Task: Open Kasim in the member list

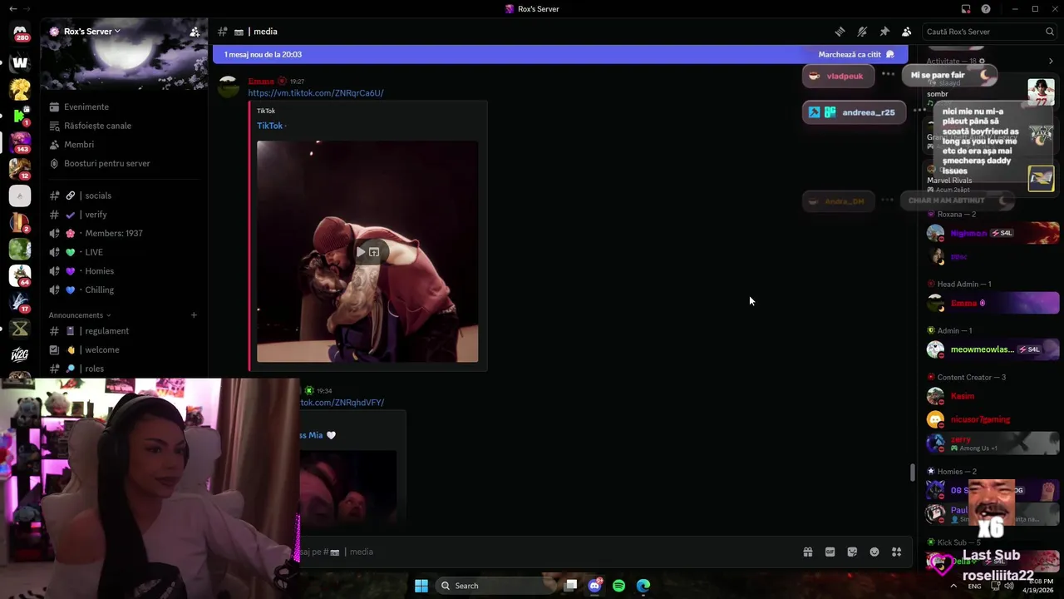Action: pos(992,396)
